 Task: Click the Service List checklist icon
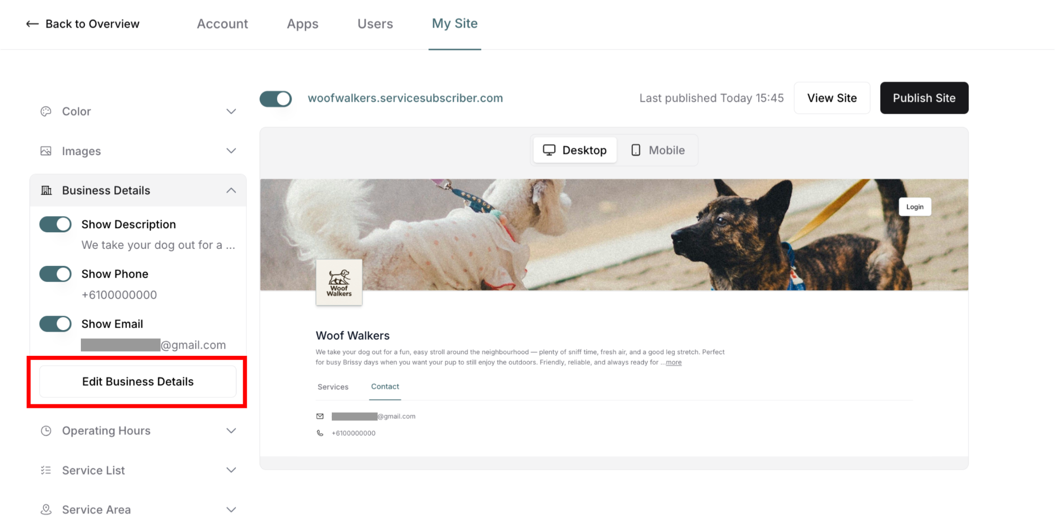46,470
